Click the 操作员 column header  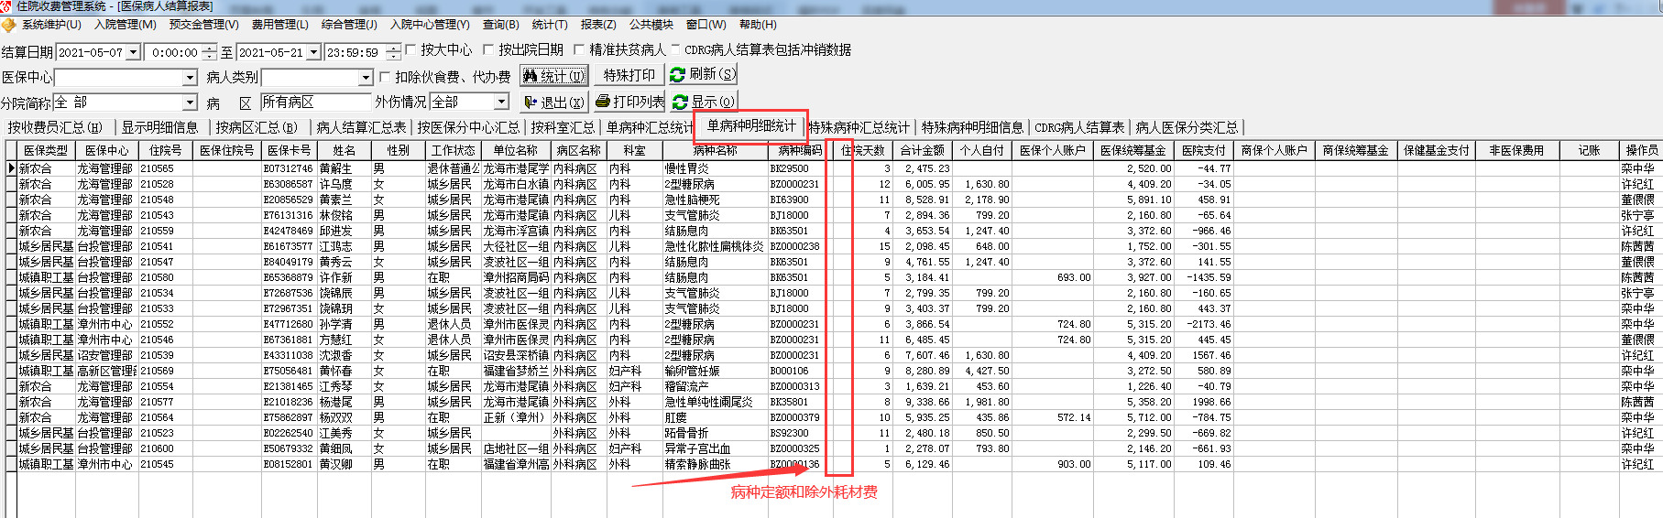[x=1642, y=150]
